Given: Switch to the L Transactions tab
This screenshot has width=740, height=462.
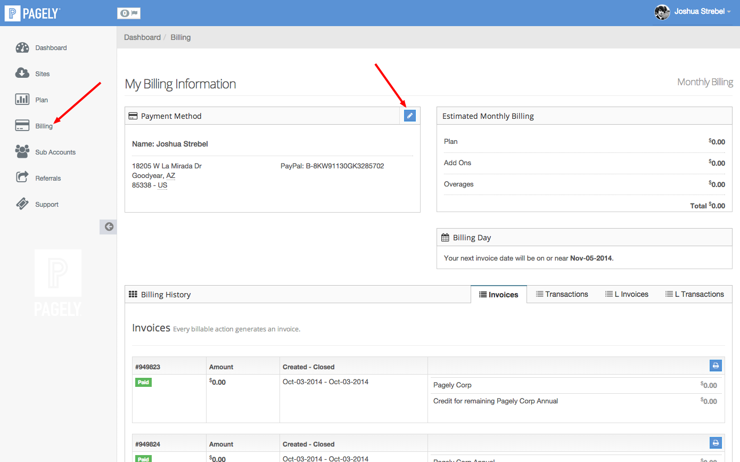Looking at the screenshot, I should 695,294.
